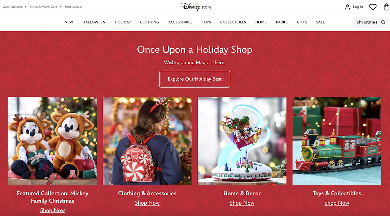Click Shop Now under Home & Decor
The image size is (390, 216).
tap(242, 203)
